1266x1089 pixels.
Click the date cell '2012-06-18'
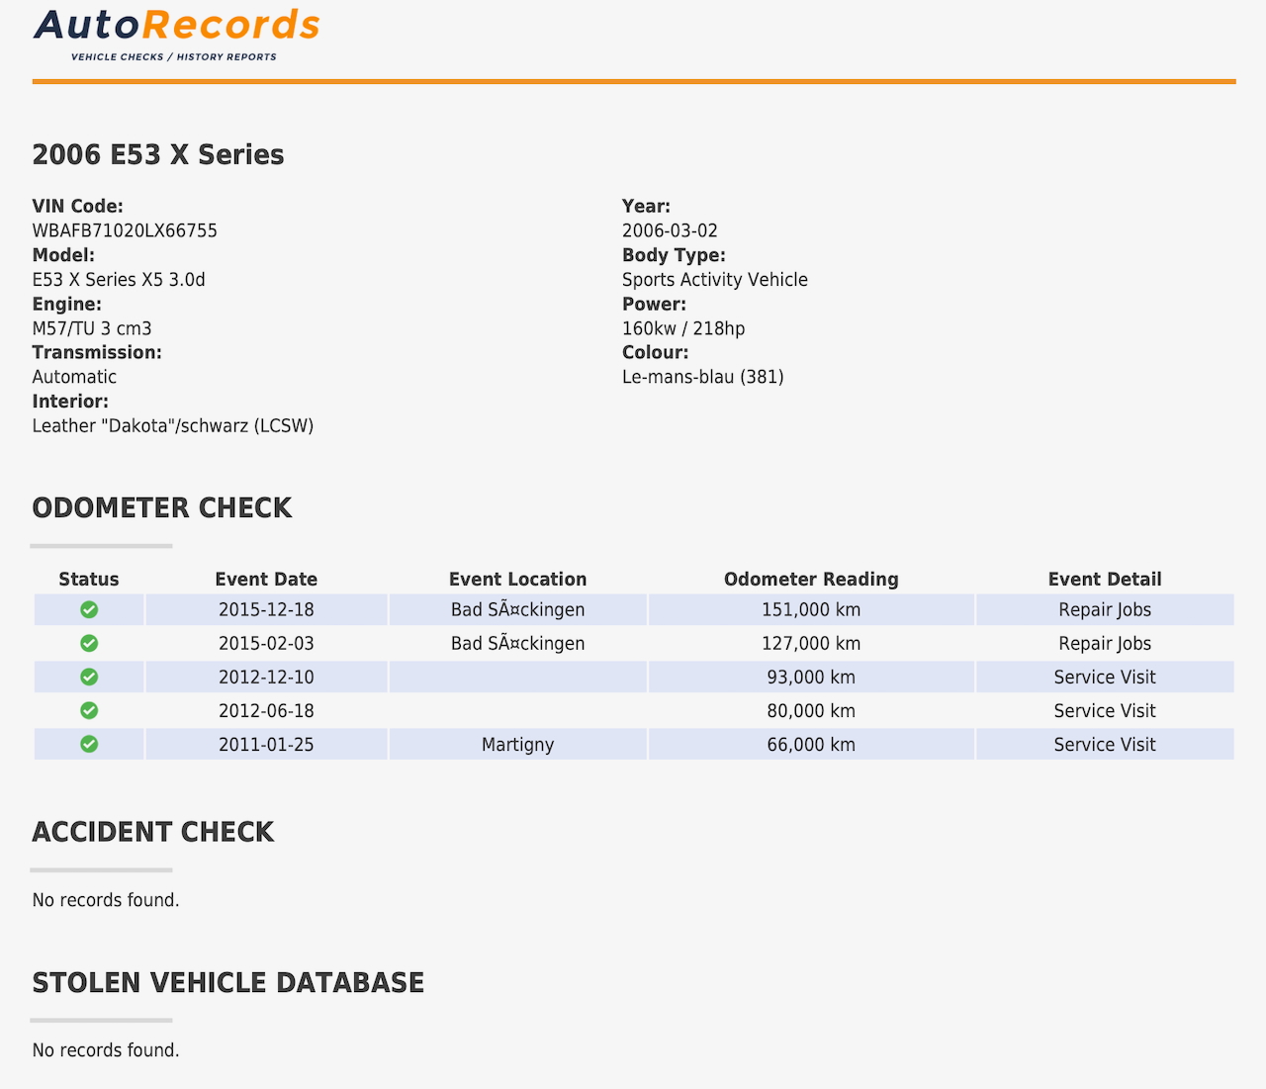pos(266,710)
